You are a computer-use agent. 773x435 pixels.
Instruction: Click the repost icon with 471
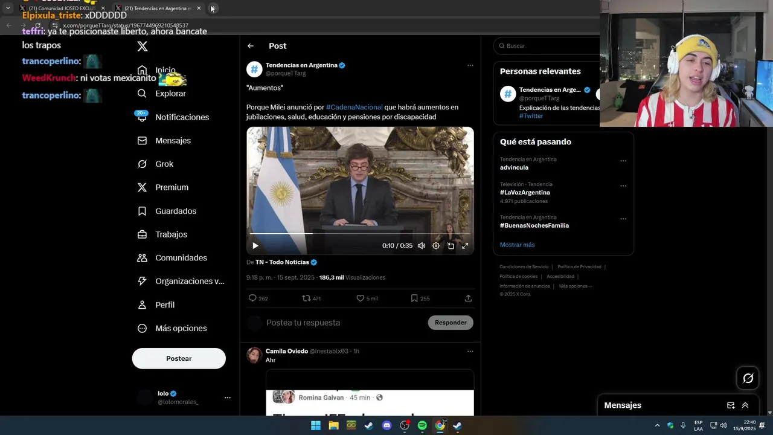click(x=306, y=298)
